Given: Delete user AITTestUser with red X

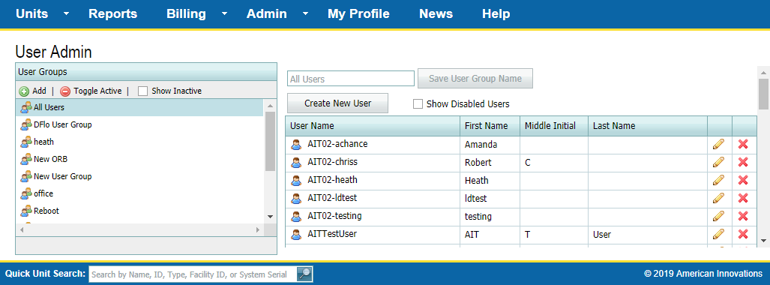Looking at the screenshot, I should pos(743,234).
